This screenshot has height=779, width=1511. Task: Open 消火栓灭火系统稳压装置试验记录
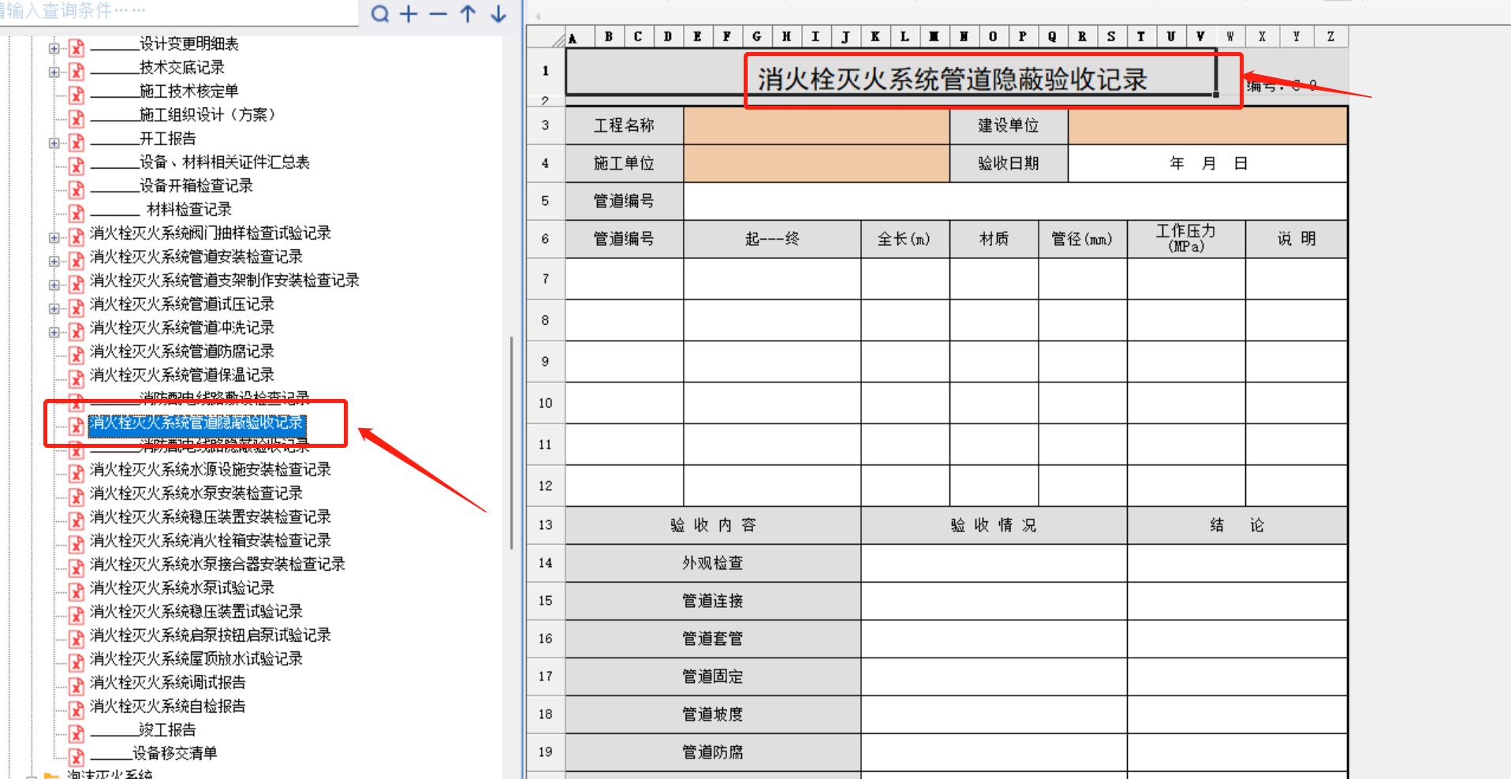tap(196, 612)
